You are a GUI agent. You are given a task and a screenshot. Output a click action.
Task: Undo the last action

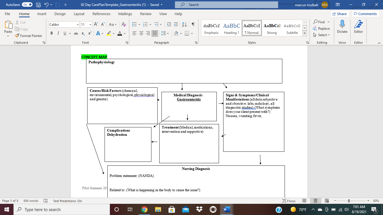tap(46, 5)
